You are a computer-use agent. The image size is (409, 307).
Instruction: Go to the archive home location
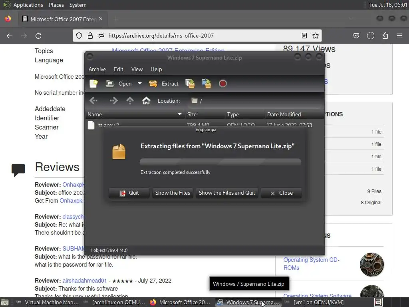[146, 100]
